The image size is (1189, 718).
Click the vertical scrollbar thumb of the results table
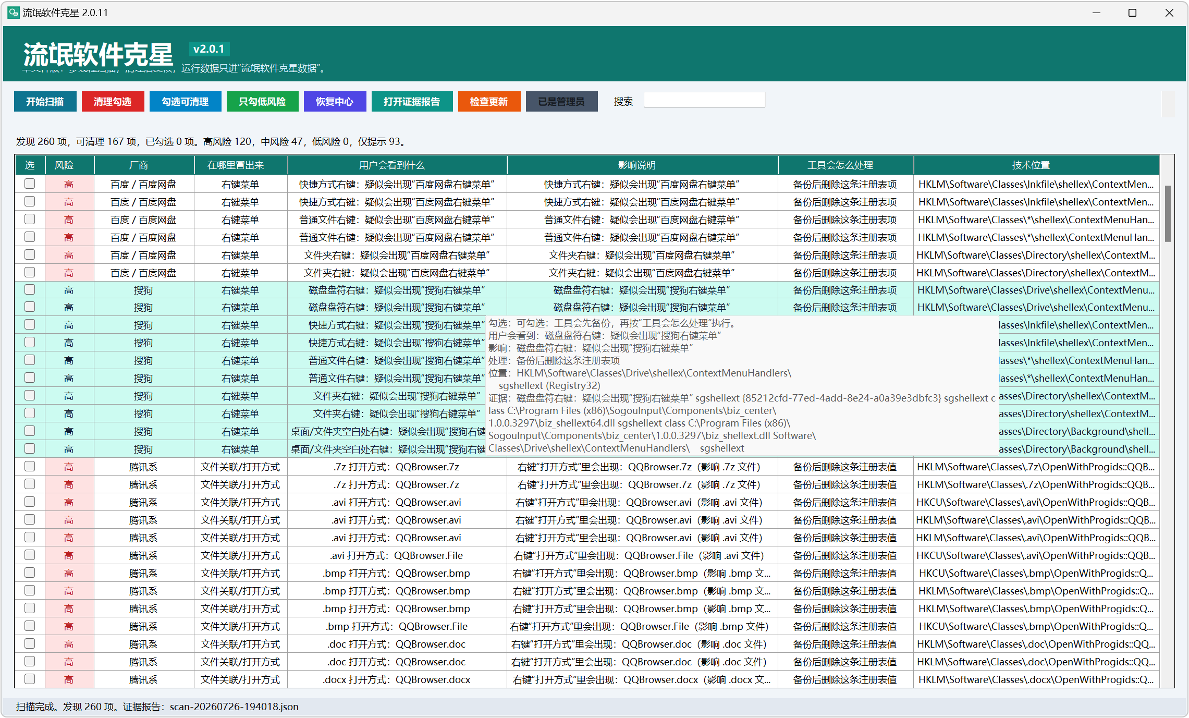(1168, 214)
